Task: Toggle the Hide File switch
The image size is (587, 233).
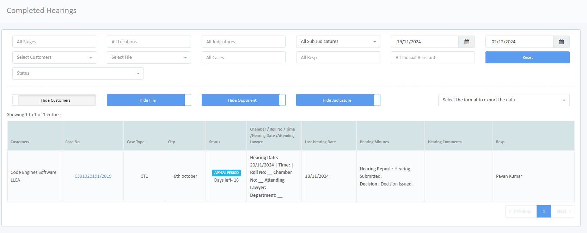Action: coord(149,100)
